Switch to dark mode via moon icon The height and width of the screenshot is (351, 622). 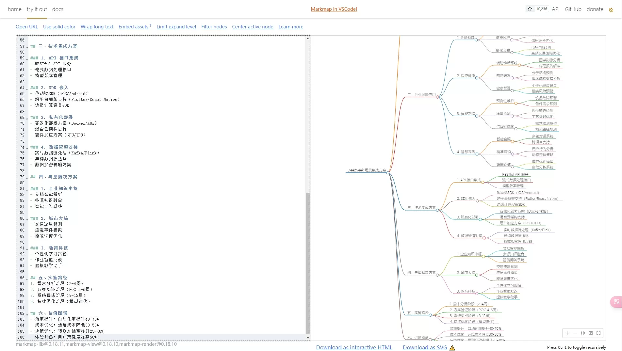coord(611,9)
